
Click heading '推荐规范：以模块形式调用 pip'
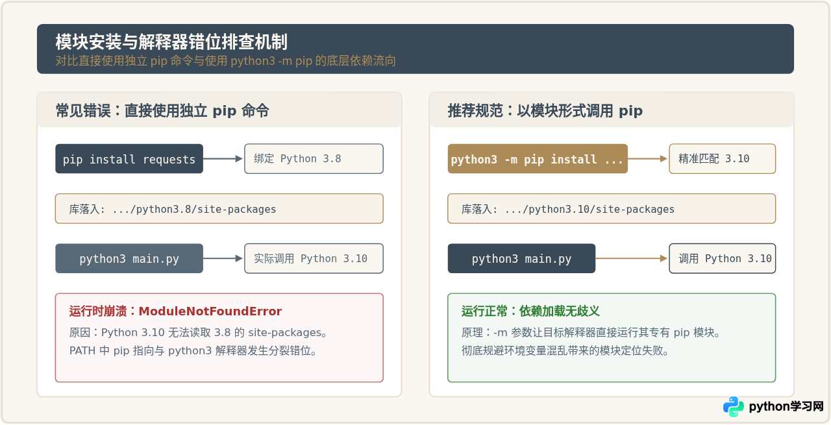tap(545, 111)
